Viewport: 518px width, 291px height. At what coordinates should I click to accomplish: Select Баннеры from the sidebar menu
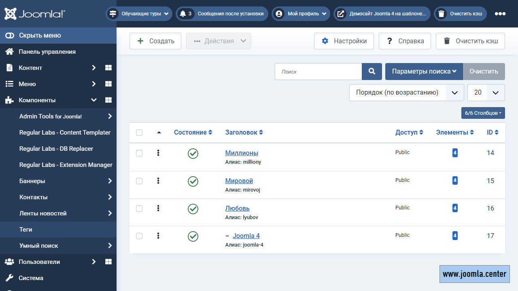pos(32,181)
